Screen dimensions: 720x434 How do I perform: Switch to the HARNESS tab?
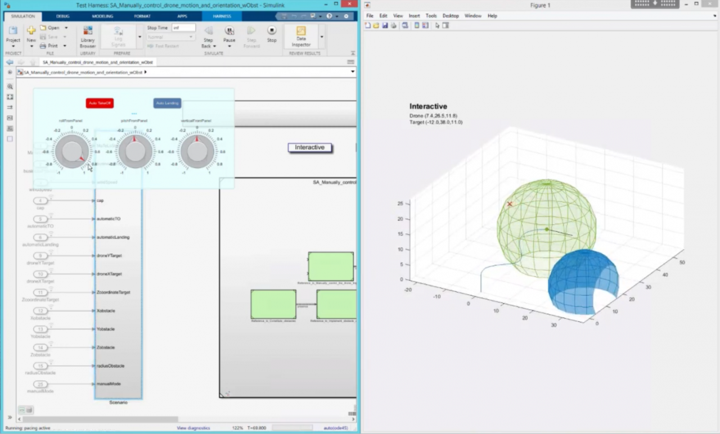222,16
